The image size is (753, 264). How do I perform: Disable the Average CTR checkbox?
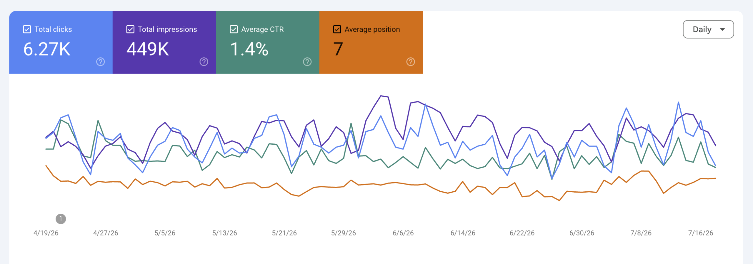click(234, 29)
